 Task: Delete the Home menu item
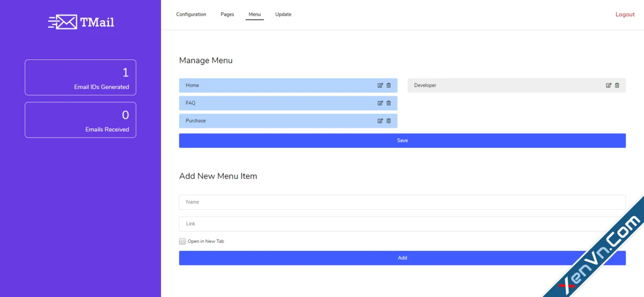pyautogui.click(x=389, y=86)
